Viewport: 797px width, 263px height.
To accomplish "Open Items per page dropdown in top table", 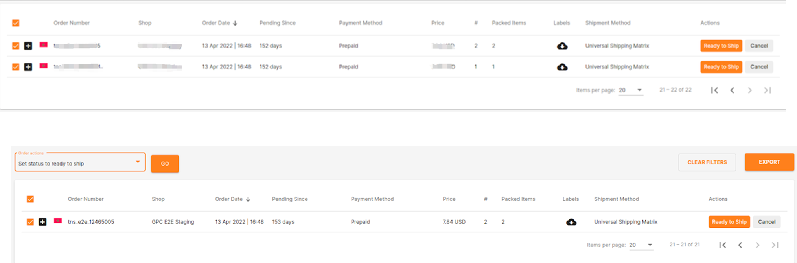I will click(x=630, y=90).
